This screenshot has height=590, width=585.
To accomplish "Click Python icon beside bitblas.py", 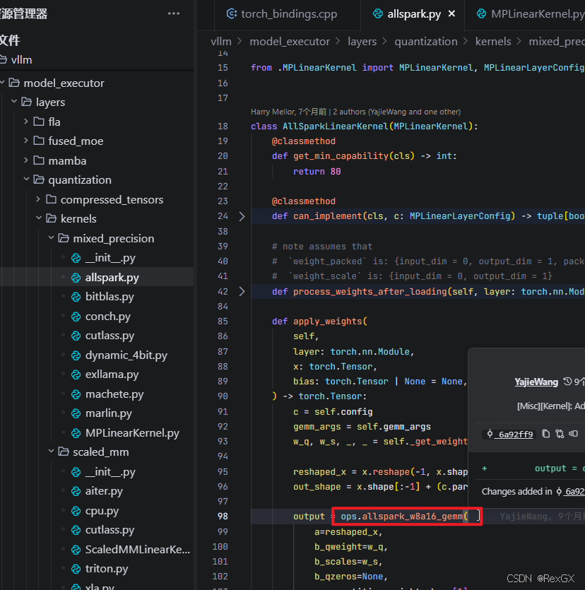I will coord(76,297).
